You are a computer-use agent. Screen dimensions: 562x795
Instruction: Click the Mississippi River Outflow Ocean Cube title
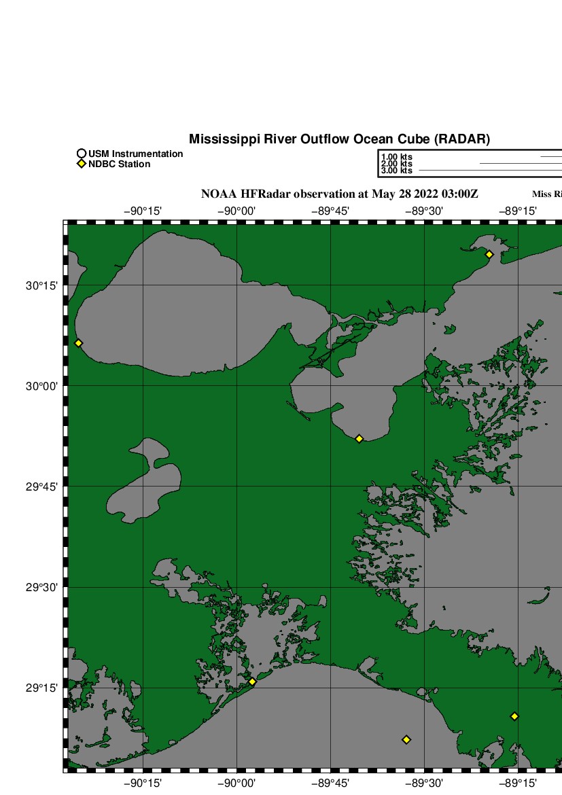click(x=339, y=139)
